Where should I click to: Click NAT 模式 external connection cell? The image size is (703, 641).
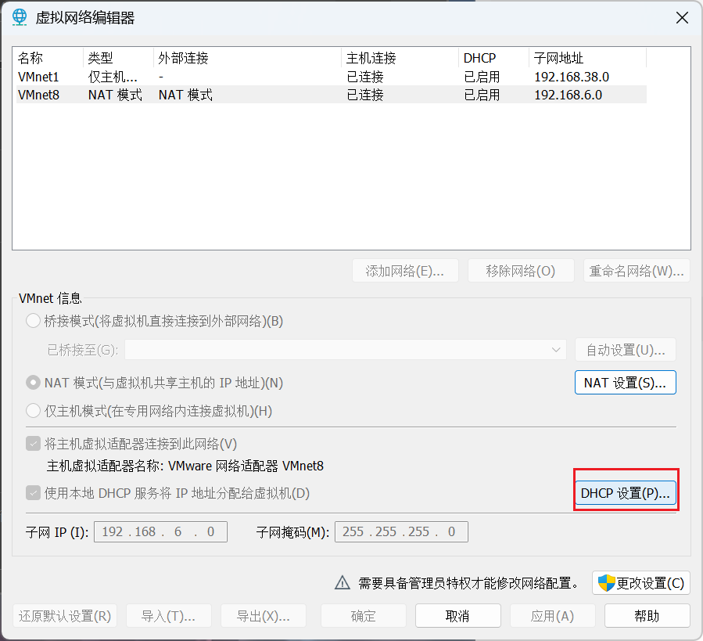click(x=185, y=95)
